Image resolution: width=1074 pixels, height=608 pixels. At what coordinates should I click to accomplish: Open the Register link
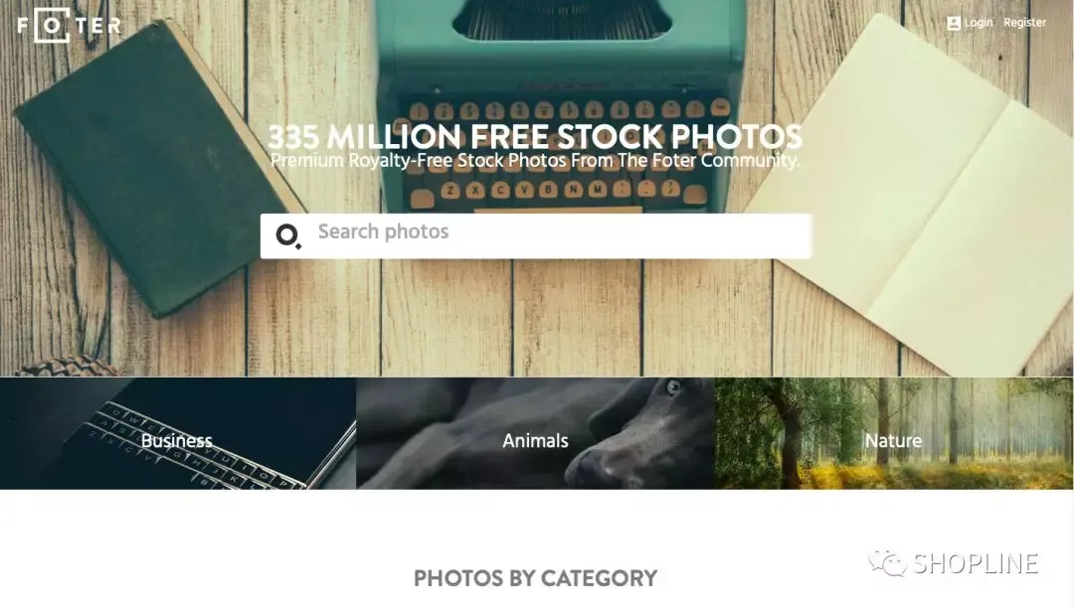coord(1024,23)
